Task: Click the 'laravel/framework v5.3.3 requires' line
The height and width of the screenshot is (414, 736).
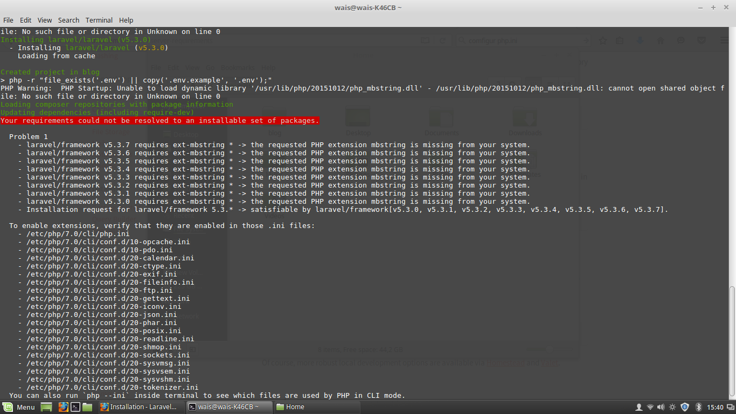Action: click(274, 177)
